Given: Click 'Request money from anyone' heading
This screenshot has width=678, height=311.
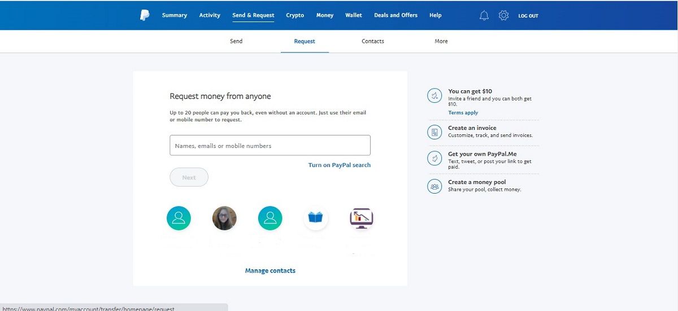Looking at the screenshot, I should coord(220,97).
